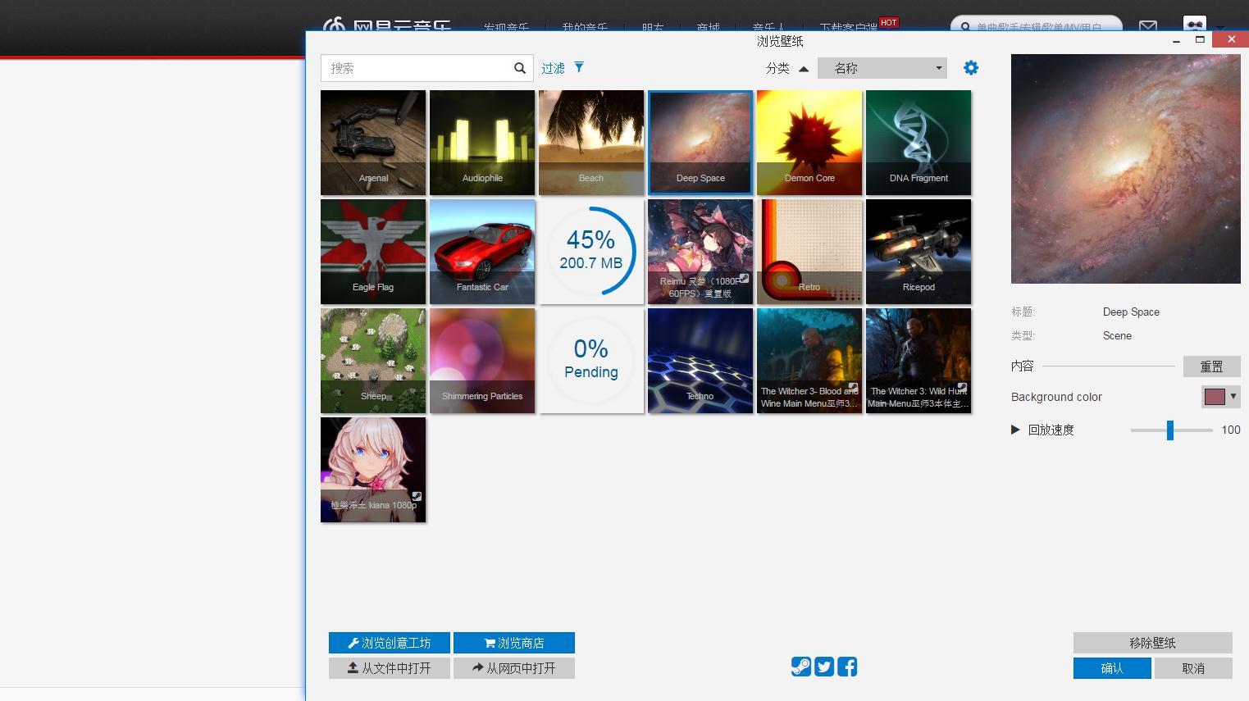The image size is (1249, 701).
Task: Open the filter panel via funnel icon
Action: 580,67
